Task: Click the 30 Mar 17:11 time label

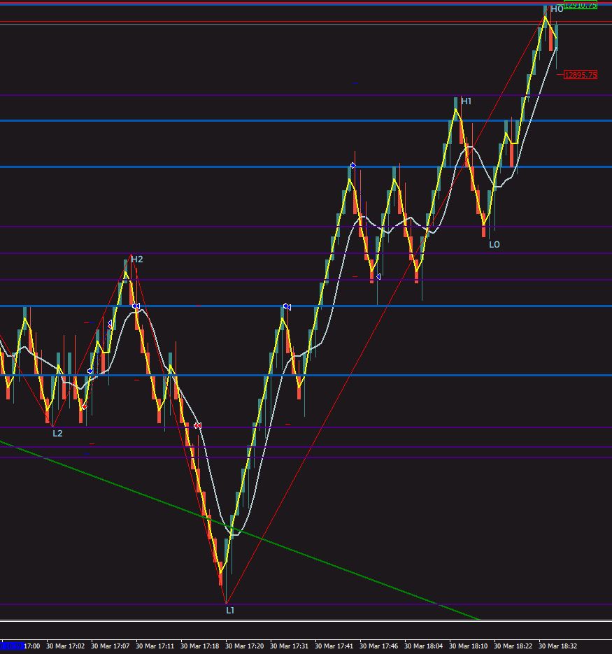Action: click(x=155, y=646)
